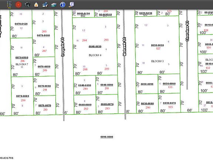Screen dimensions: 213x160
Task: Click parcel label 0040-0080
Action: [x=85, y=105]
